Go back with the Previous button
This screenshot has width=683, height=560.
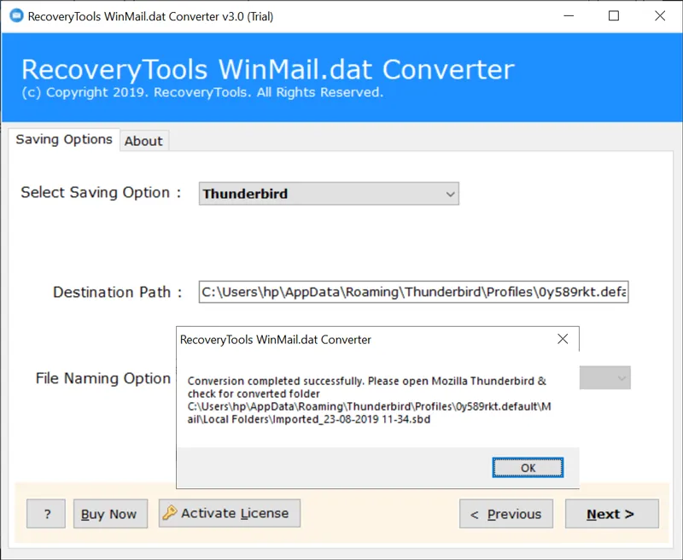[x=505, y=514]
